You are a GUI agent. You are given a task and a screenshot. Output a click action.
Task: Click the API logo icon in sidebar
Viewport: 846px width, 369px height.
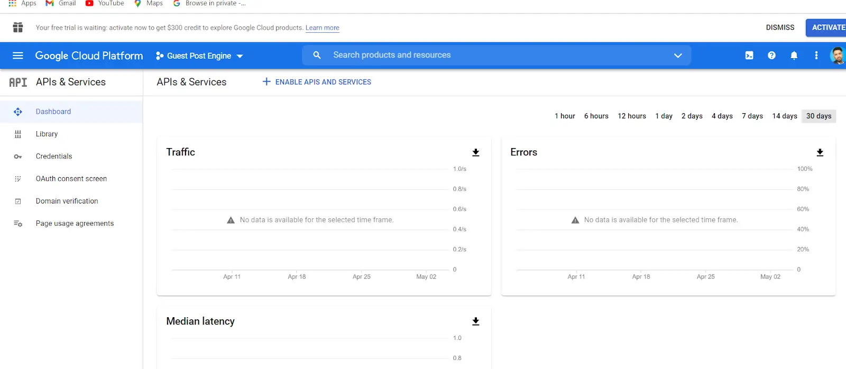(18, 82)
